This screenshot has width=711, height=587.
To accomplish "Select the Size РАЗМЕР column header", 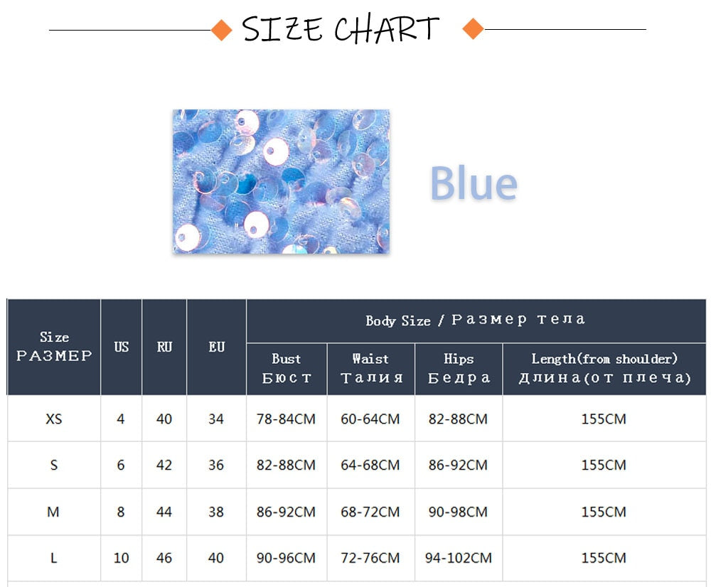I will pyautogui.click(x=54, y=347).
